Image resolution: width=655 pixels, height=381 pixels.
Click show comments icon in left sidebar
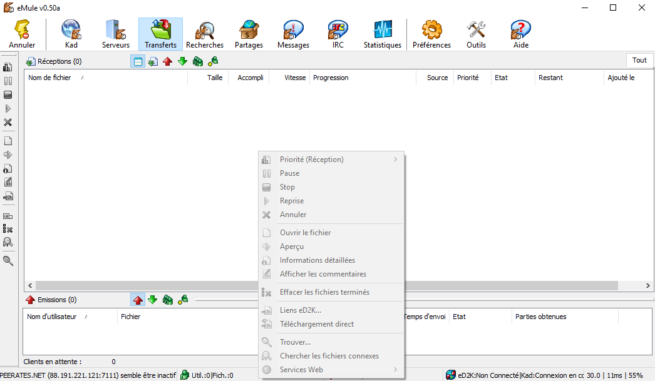tap(8, 182)
